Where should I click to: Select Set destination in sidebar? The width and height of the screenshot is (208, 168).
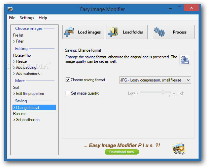(x=26, y=120)
